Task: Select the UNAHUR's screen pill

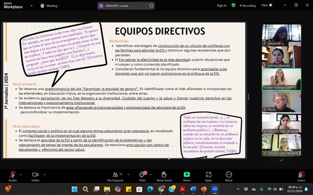Action: click(x=126, y=6)
